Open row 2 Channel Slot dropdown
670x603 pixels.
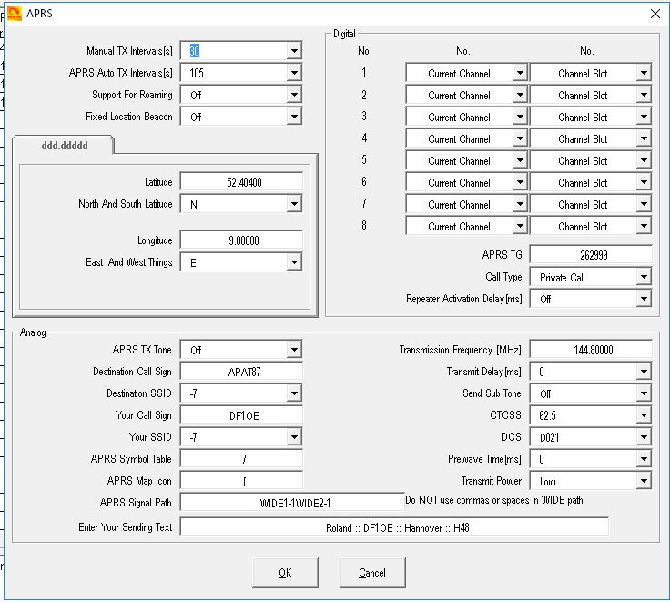pos(644,95)
